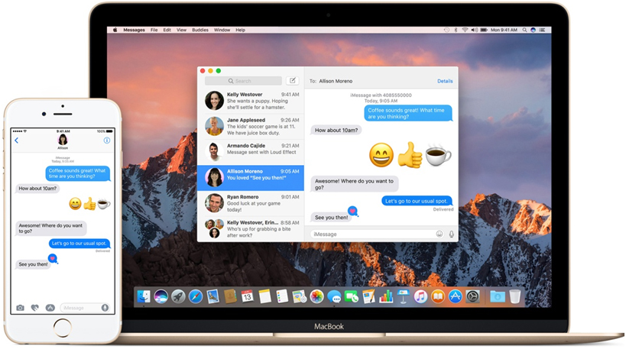Select Kelly Westover, Erin group conversation
Viewport: 626px width, 349px height.
251,228
